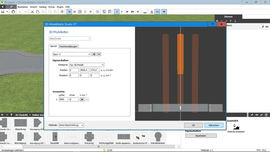Open the Spur: 5 dropdown
The image size is (270, 152).
(x=72, y=54)
